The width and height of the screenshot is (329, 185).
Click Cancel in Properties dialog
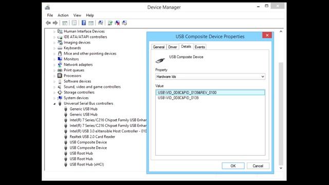(x=258, y=166)
